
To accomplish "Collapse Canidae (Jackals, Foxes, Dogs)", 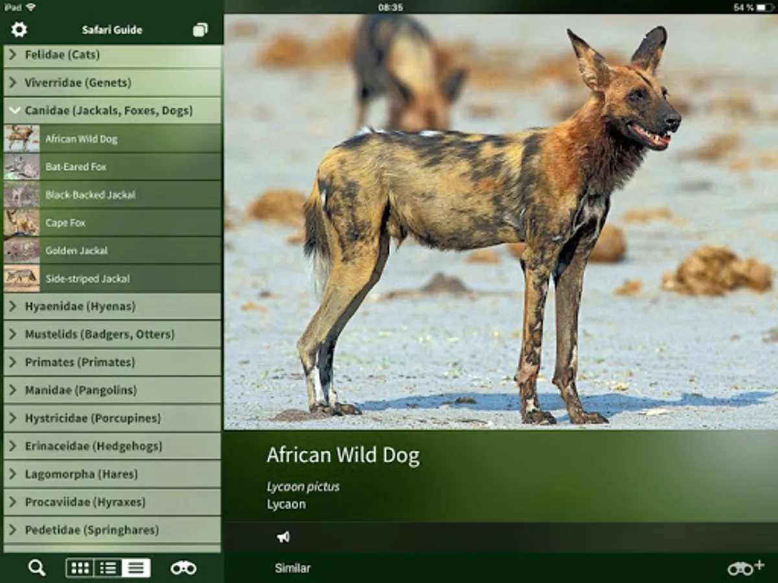I will click(x=112, y=111).
